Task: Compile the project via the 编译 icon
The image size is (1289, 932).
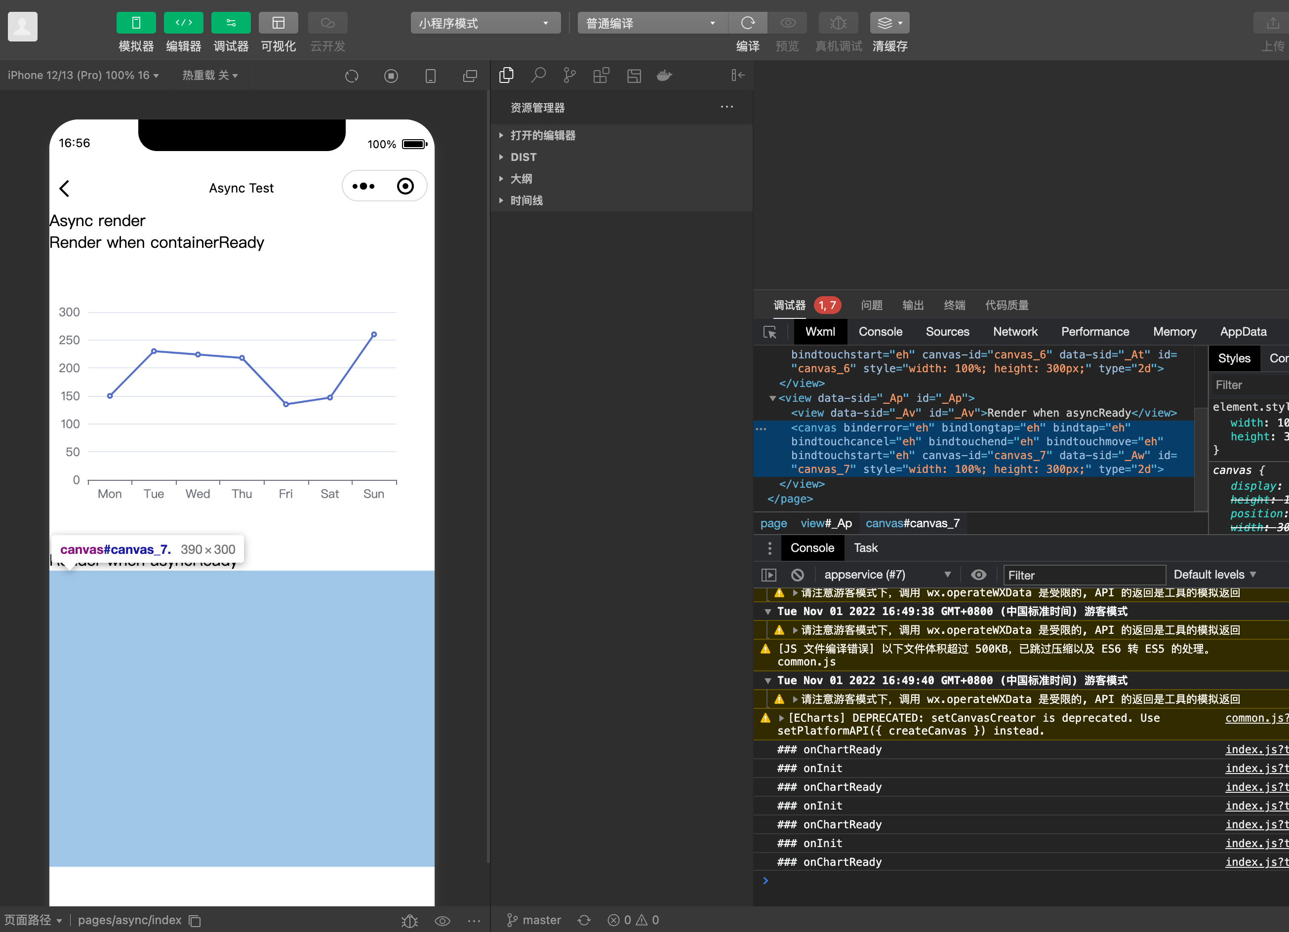Action: [747, 23]
